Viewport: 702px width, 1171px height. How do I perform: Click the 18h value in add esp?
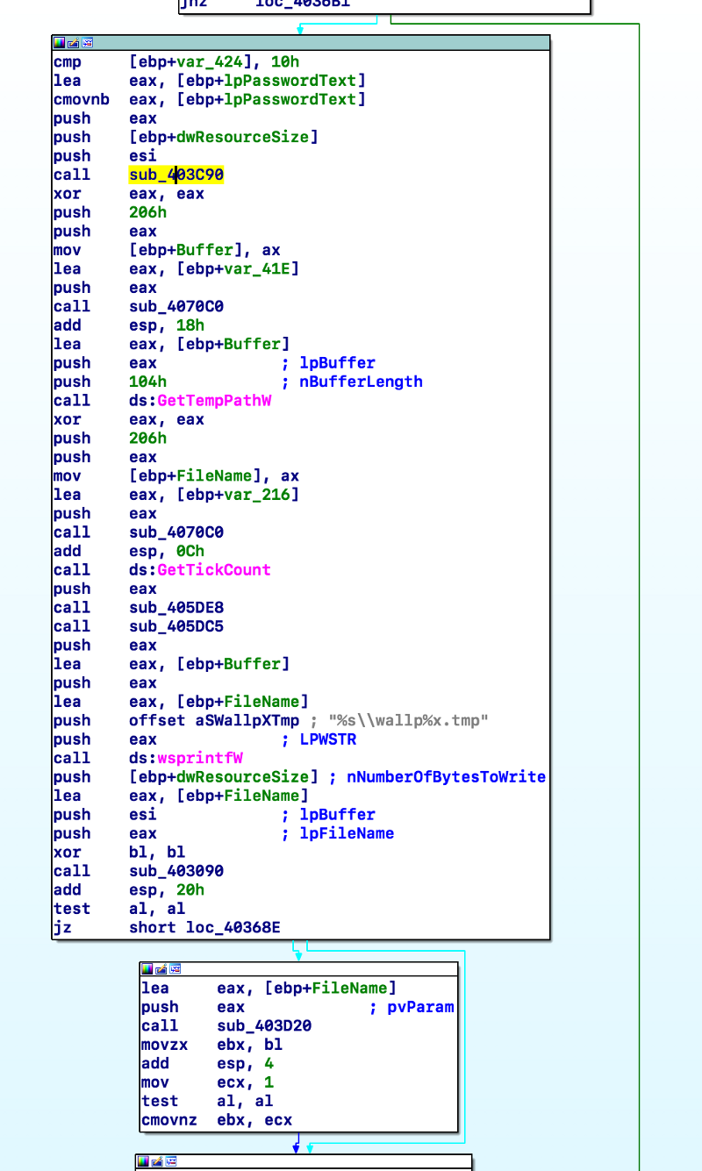(190, 325)
